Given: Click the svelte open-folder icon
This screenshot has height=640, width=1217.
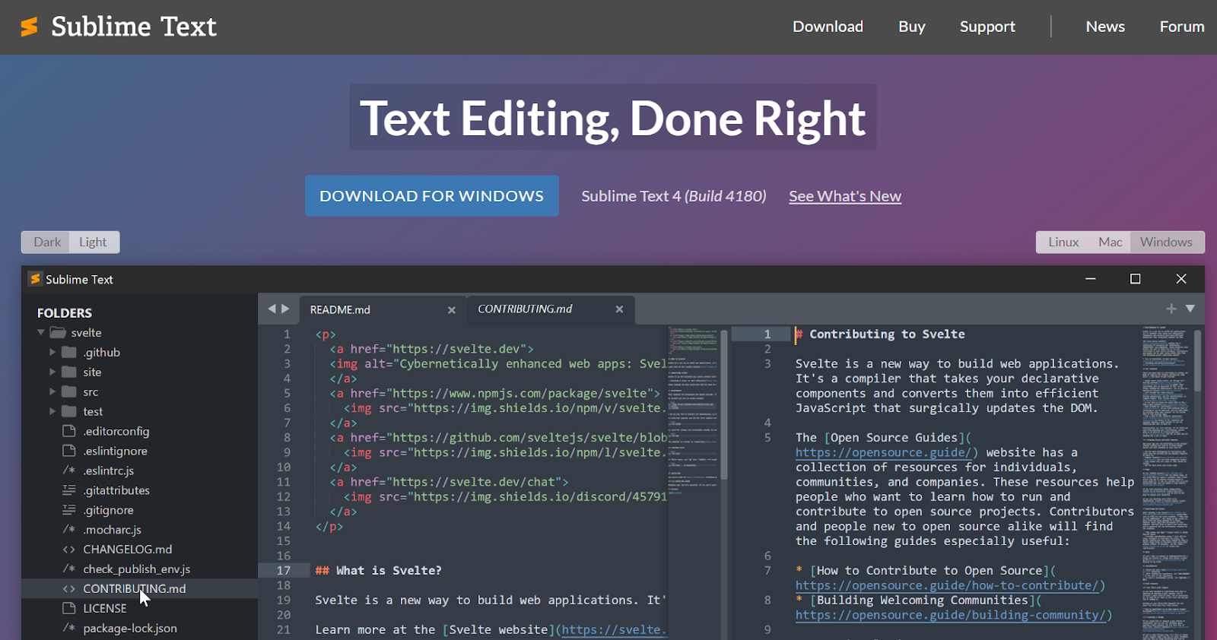Looking at the screenshot, I should (58, 332).
